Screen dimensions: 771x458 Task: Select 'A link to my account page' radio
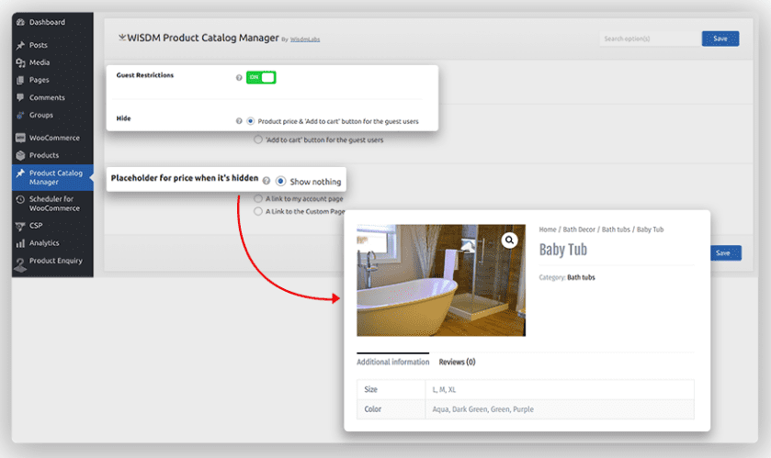click(258, 198)
